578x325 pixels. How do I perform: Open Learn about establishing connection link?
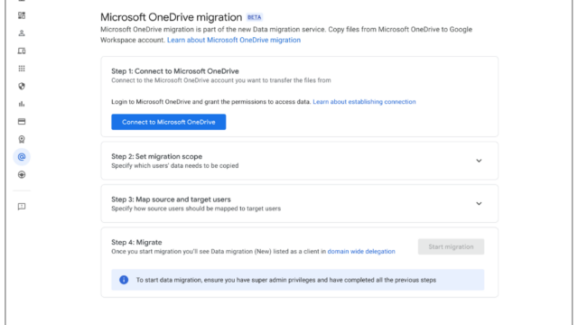click(x=364, y=102)
